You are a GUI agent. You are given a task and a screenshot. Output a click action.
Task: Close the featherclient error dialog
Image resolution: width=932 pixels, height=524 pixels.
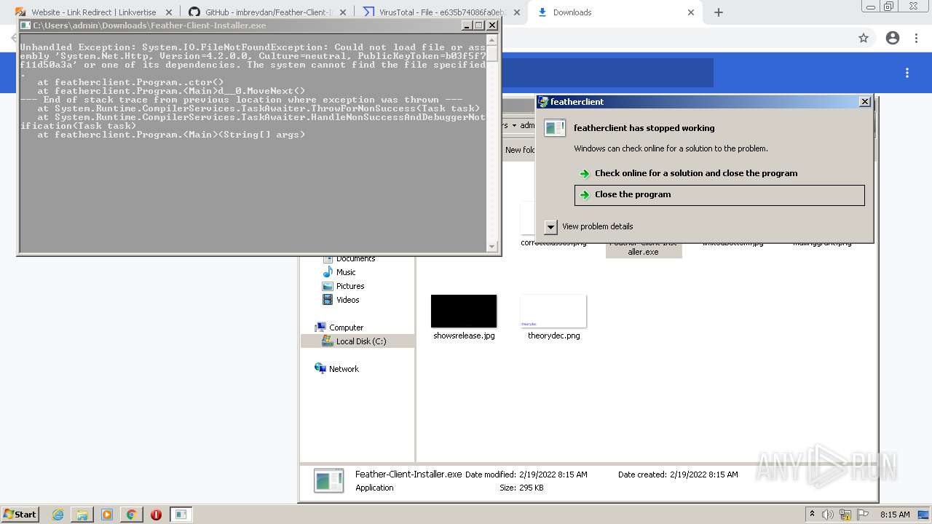[864, 102]
